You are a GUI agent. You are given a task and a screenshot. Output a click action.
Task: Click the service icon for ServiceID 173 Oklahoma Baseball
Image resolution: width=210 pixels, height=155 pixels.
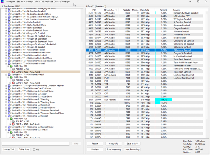(9, 63)
